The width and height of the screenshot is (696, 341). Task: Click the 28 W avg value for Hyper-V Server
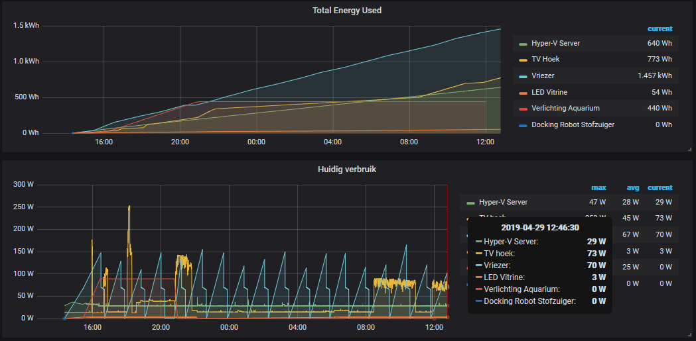tap(631, 203)
